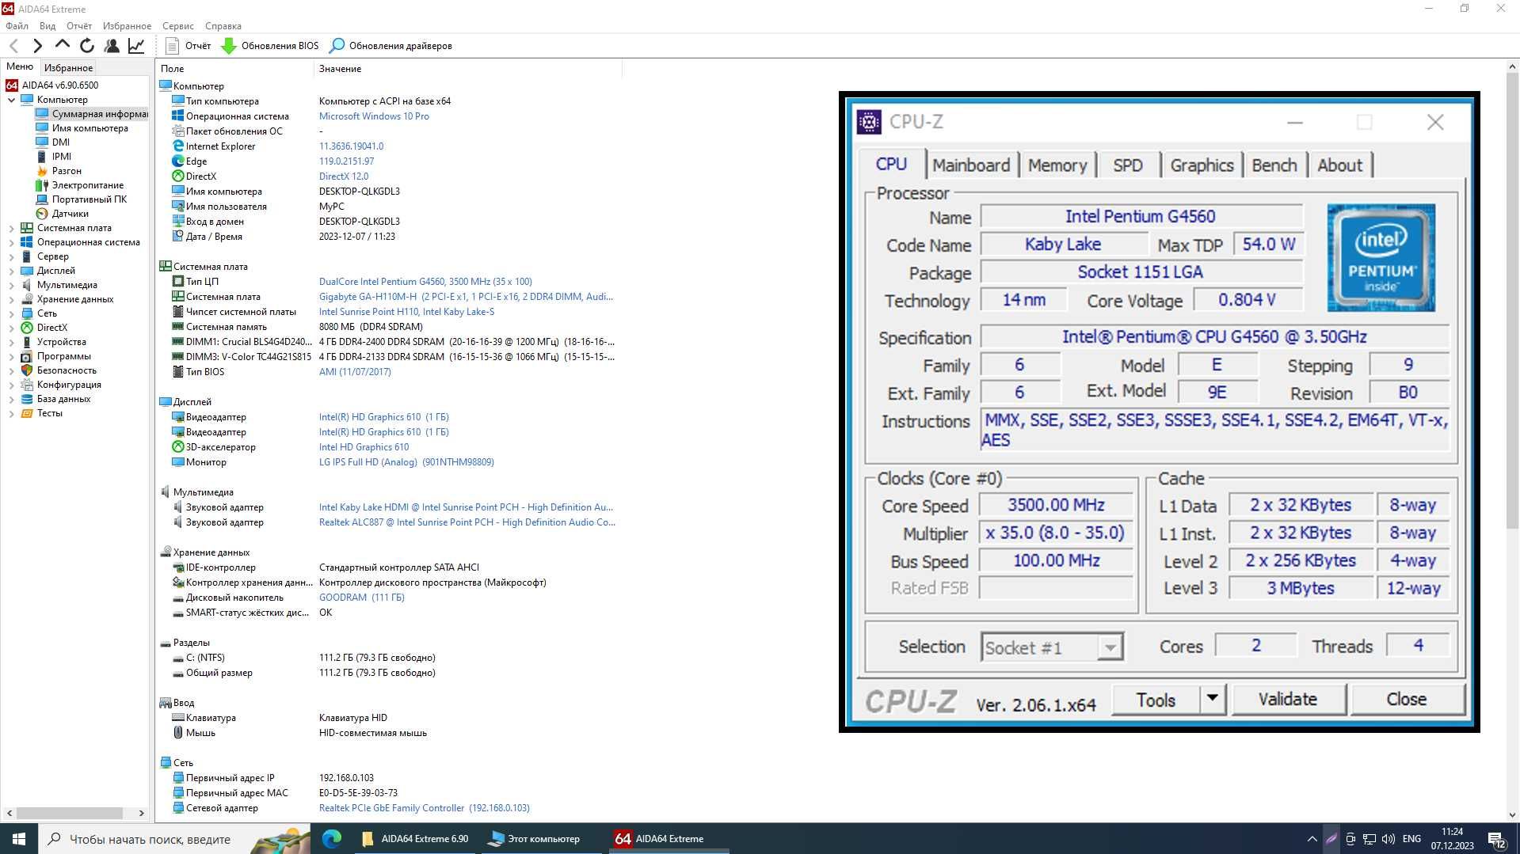Click the Обновления BIOS green arrow button
This screenshot has height=854, width=1520.
(x=270, y=46)
